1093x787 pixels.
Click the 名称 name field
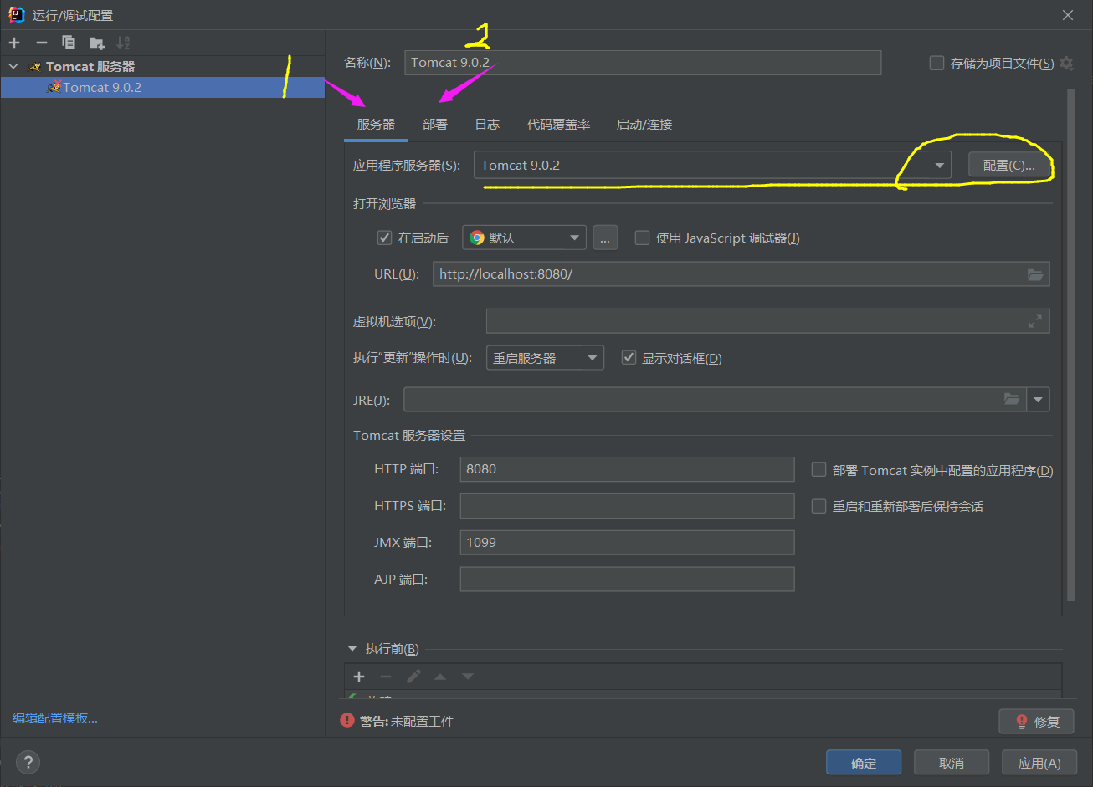[643, 63]
